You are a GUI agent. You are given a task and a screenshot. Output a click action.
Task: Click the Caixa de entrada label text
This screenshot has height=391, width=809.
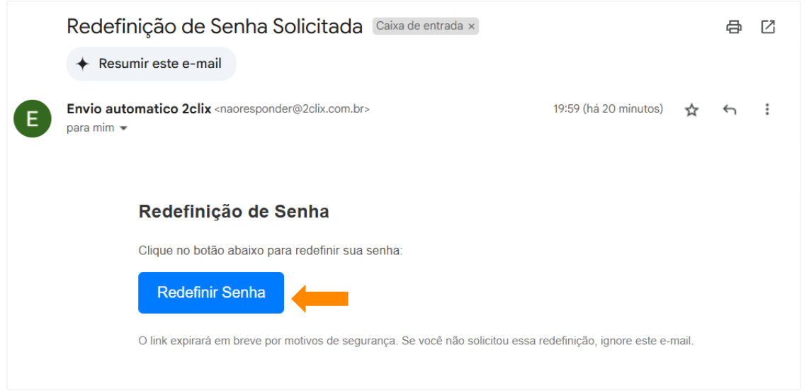(x=419, y=26)
